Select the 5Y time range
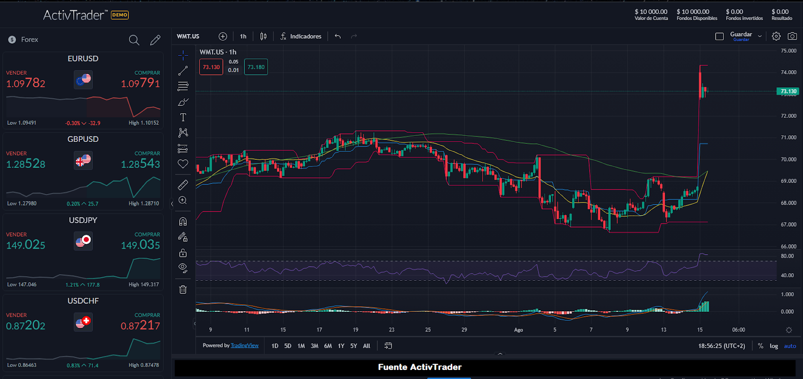Screen dimensions: 803x379 click(354, 346)
